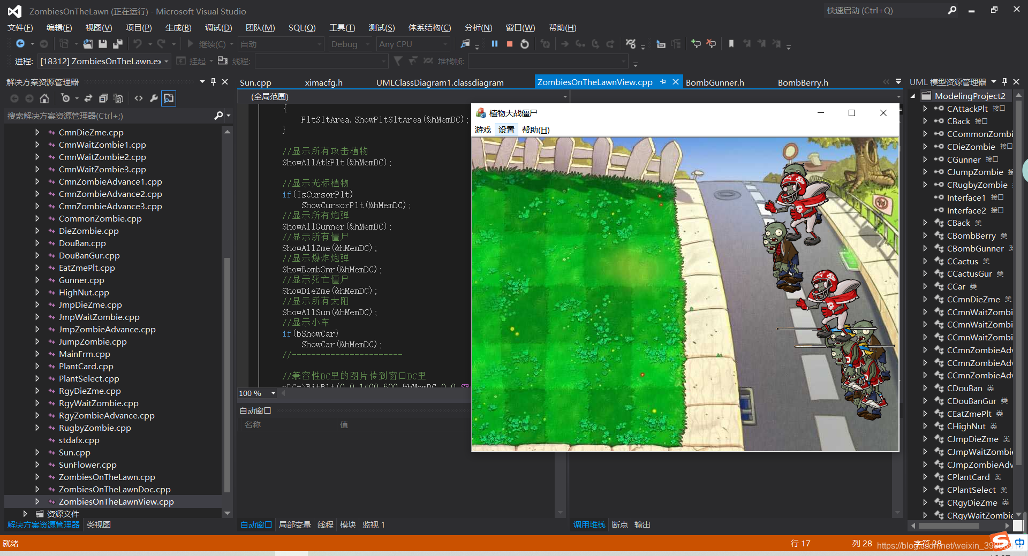Click the Restart debugging icon
Screen dimensions: 1028x556
pos(525,44)
